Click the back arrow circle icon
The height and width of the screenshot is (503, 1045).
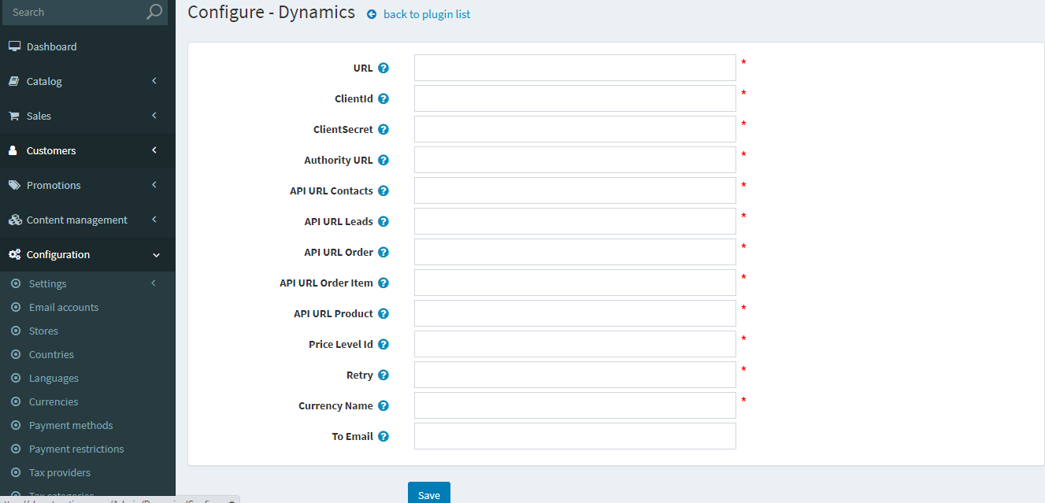[x=372, y=14]
